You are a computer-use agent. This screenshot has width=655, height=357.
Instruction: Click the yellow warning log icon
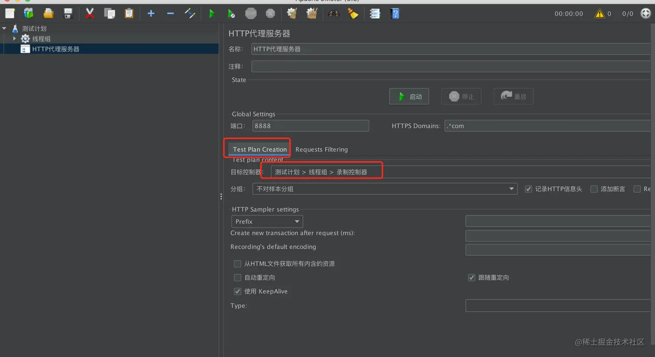[x=600, y=13]
